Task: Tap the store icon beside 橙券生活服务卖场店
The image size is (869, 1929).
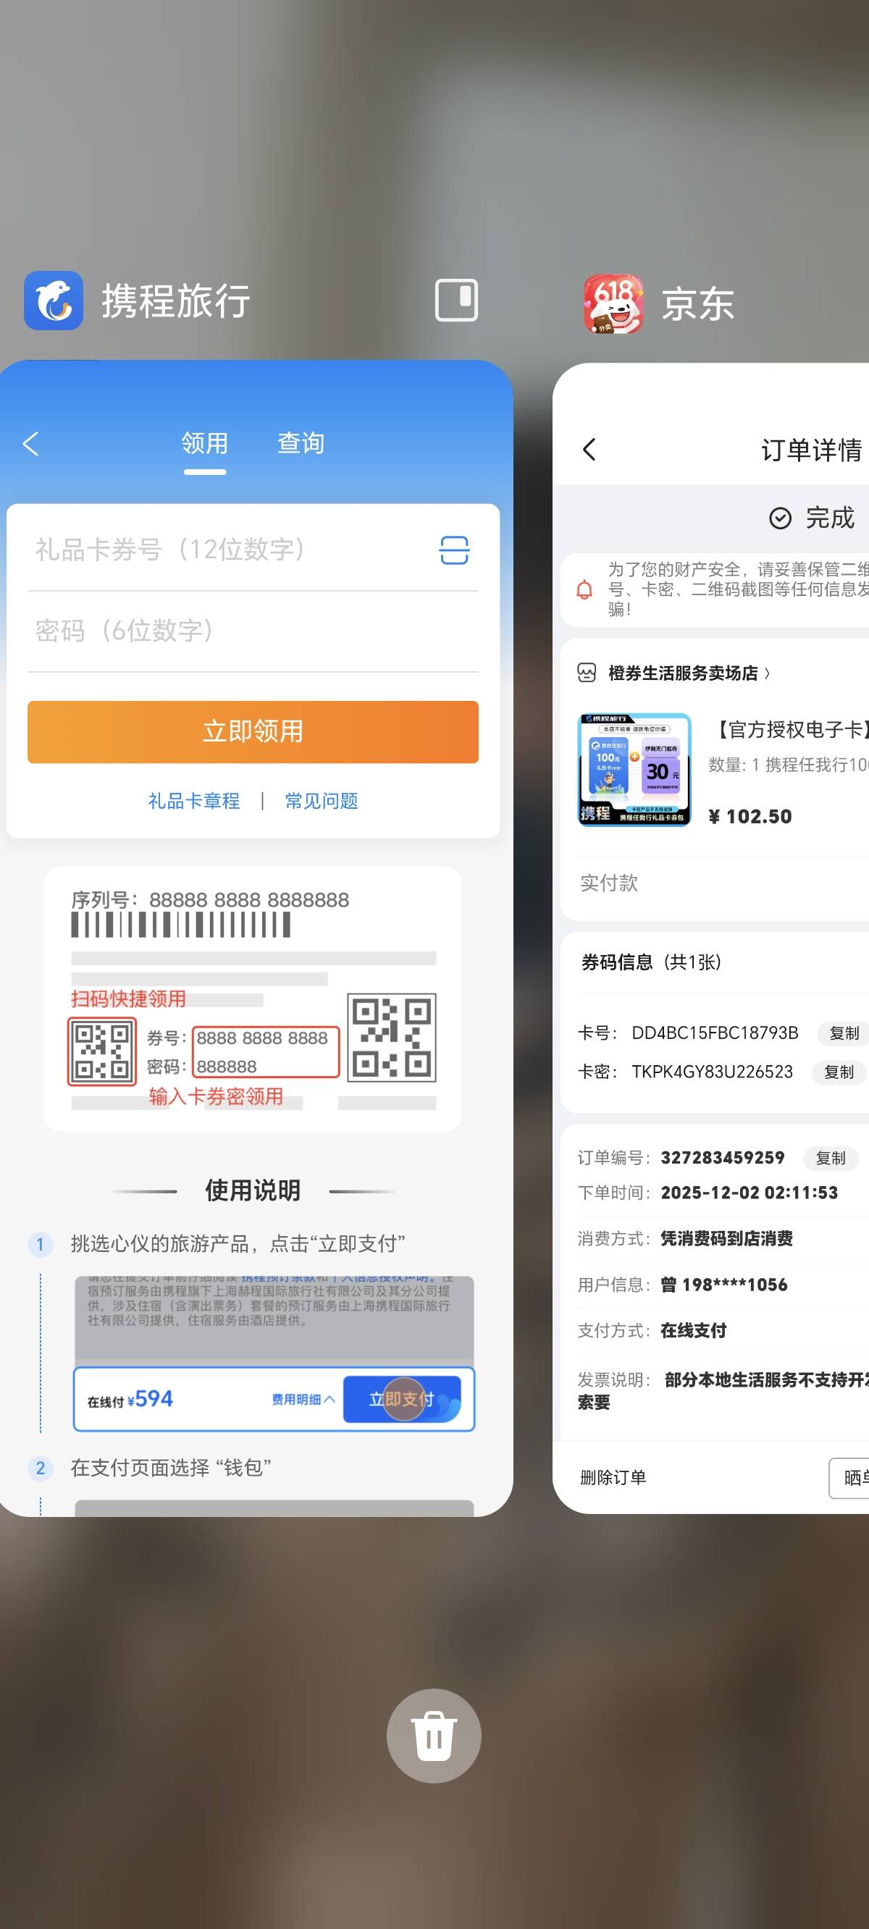Action: [587, 673]
